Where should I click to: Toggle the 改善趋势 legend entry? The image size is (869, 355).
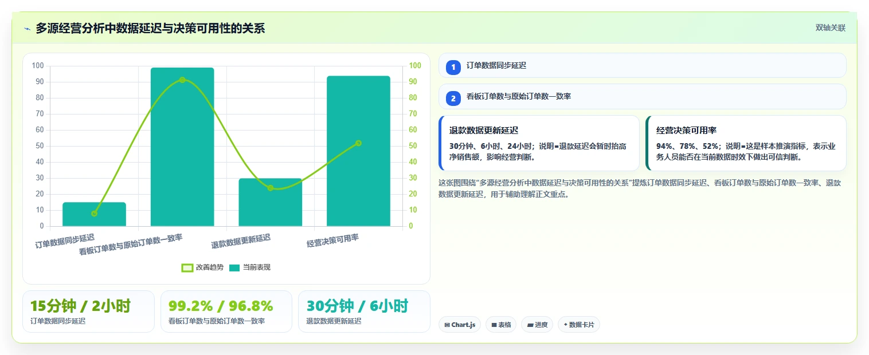pos(201,267)
